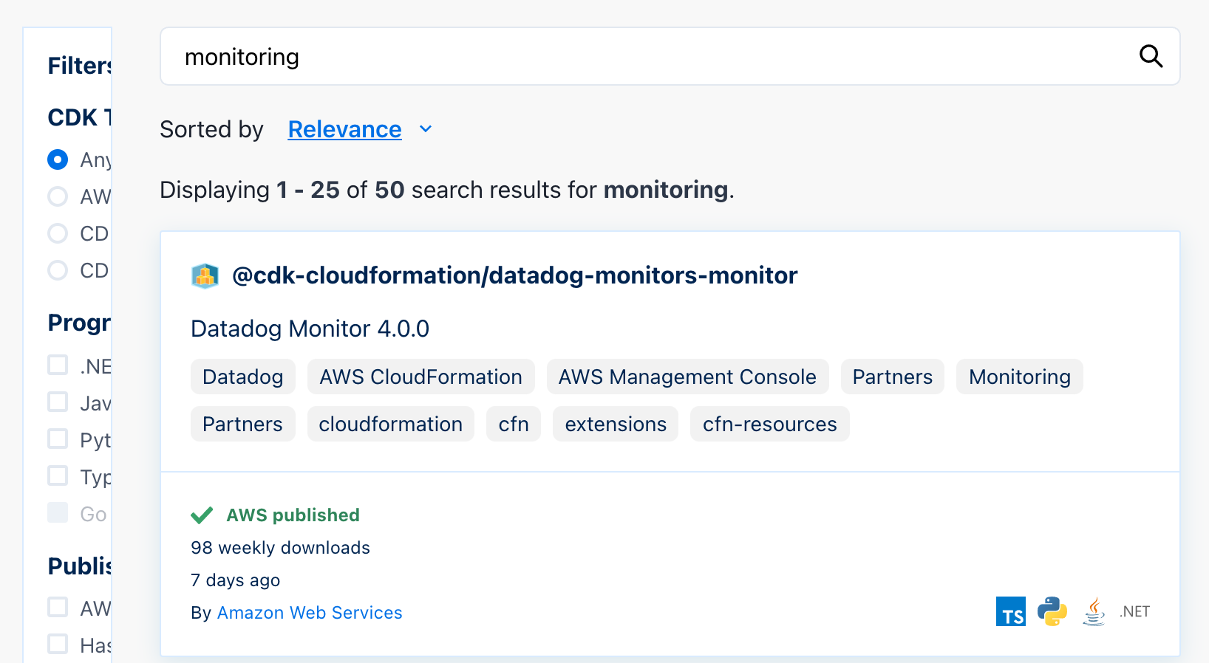
Task: Expand the sort order chevron arrow
Action: (426, 129)
